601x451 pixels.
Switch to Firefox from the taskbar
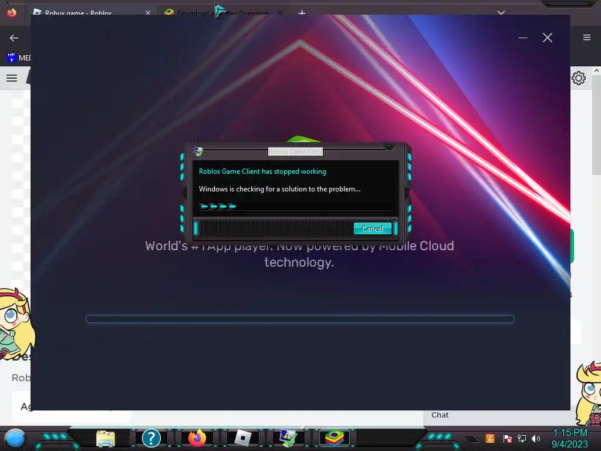(x=197, y=438)
